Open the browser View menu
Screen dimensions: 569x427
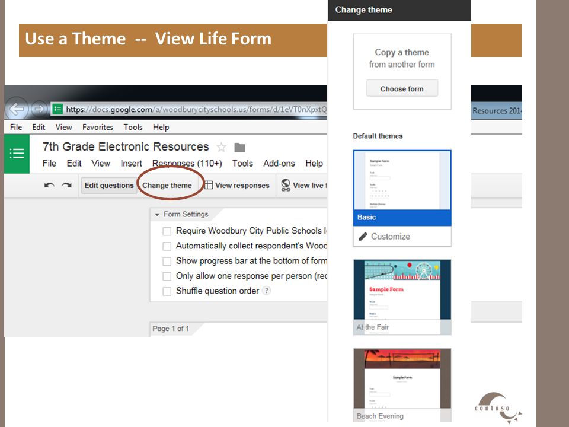tap(64, 127)
